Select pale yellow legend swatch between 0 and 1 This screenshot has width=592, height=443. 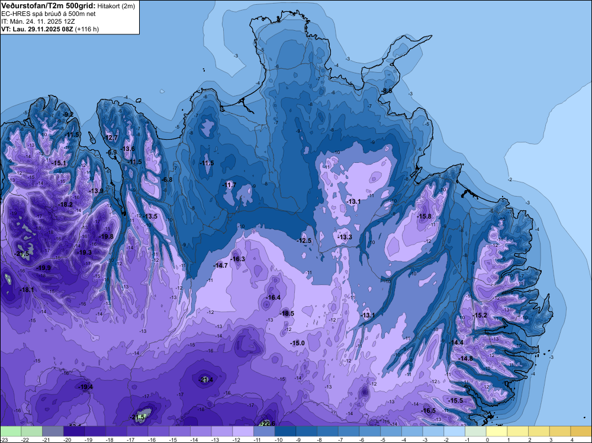click(497, 431)
